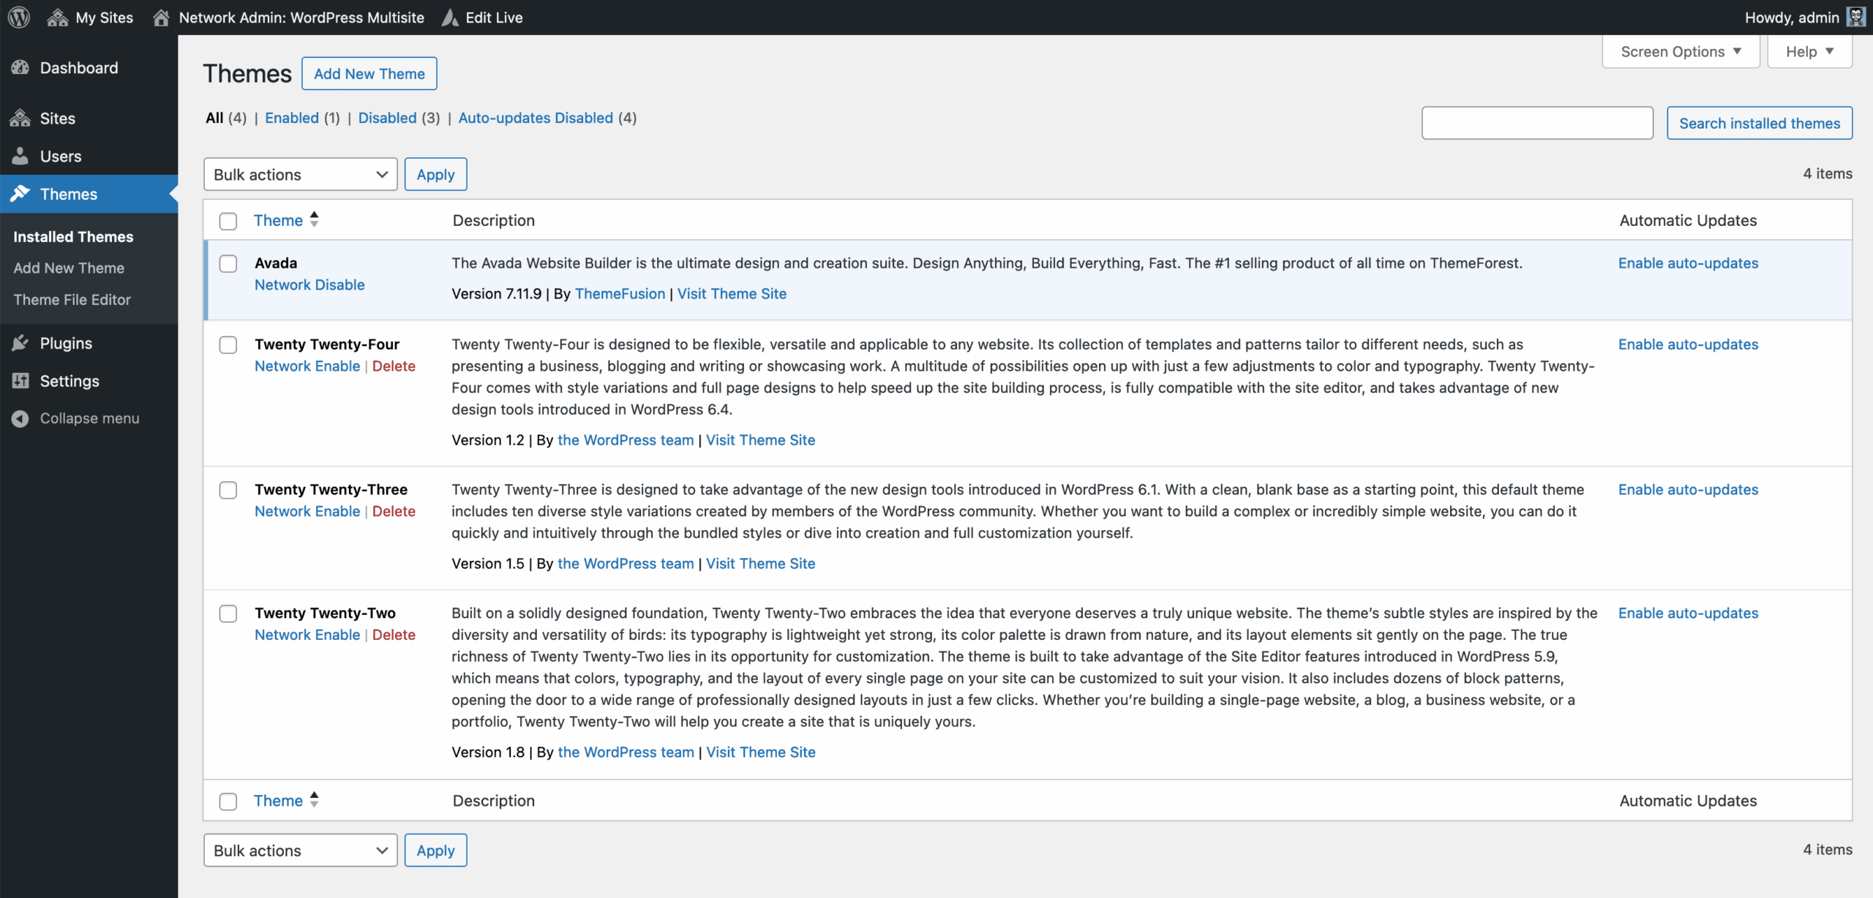Open the top Bulk actions dropdown
This screenshot has height=898, width=1873.
[x=300, y=175]
